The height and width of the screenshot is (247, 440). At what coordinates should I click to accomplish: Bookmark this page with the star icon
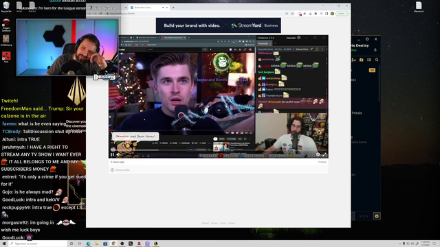click(292, 14)
